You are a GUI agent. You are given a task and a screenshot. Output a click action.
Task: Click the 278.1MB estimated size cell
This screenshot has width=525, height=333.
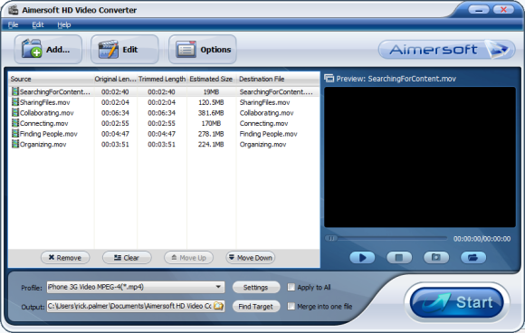coord(211,134)
